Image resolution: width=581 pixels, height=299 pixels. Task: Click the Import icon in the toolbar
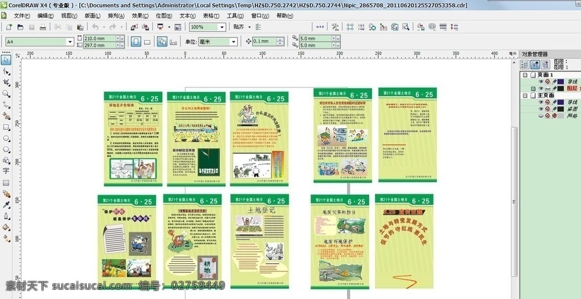[x=134, y=27]
